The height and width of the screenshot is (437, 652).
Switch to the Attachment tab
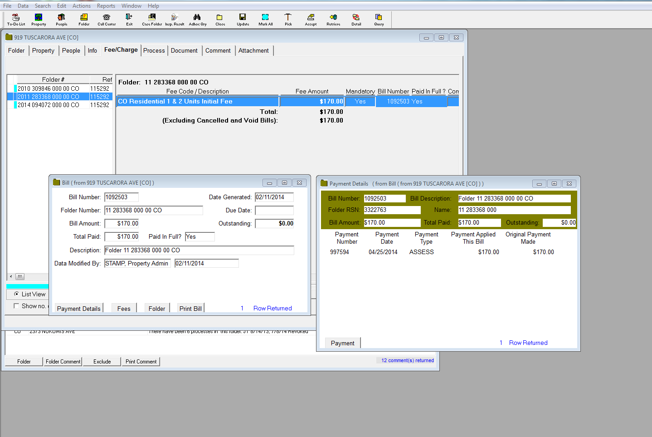253,51
